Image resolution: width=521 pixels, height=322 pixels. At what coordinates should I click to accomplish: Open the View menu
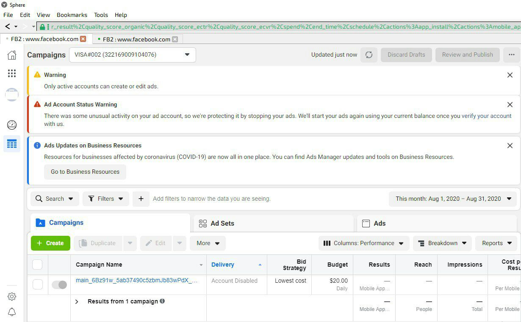(x=43, y=15)
